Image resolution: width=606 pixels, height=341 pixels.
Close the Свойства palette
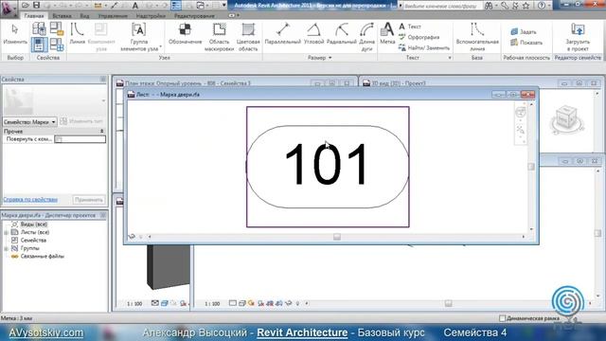(x=103, y=80)
